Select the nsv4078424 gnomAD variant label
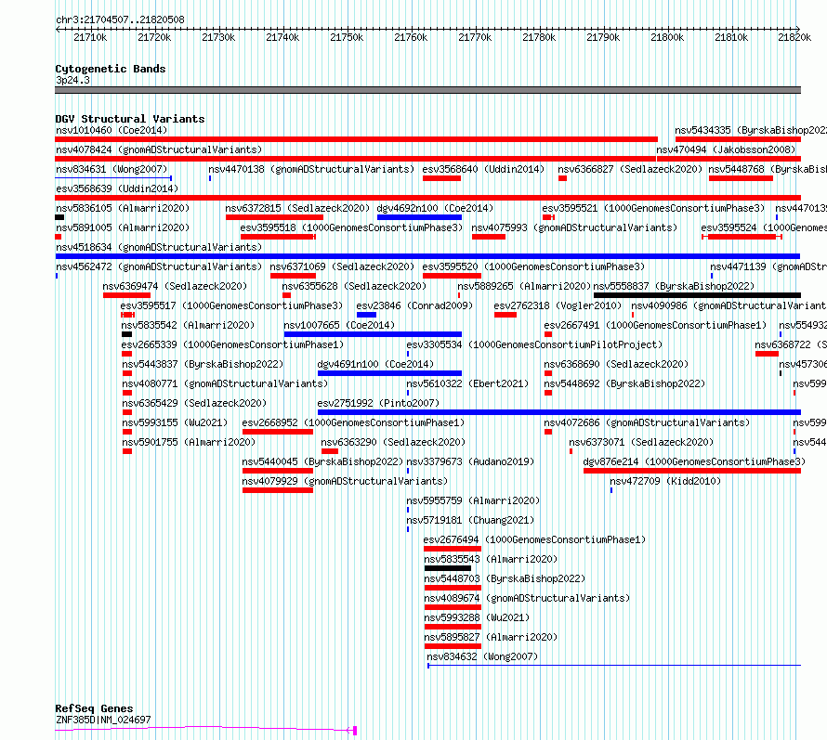The width and height of the screenshot is (827, 740). [x=159, y=149]
